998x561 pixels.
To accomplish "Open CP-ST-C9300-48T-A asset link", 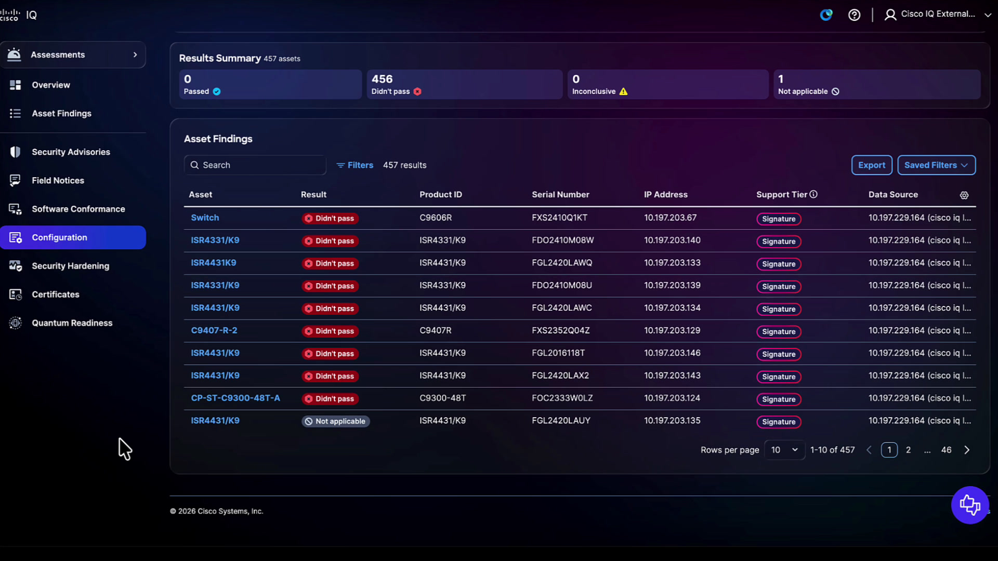I will [235, 398].
